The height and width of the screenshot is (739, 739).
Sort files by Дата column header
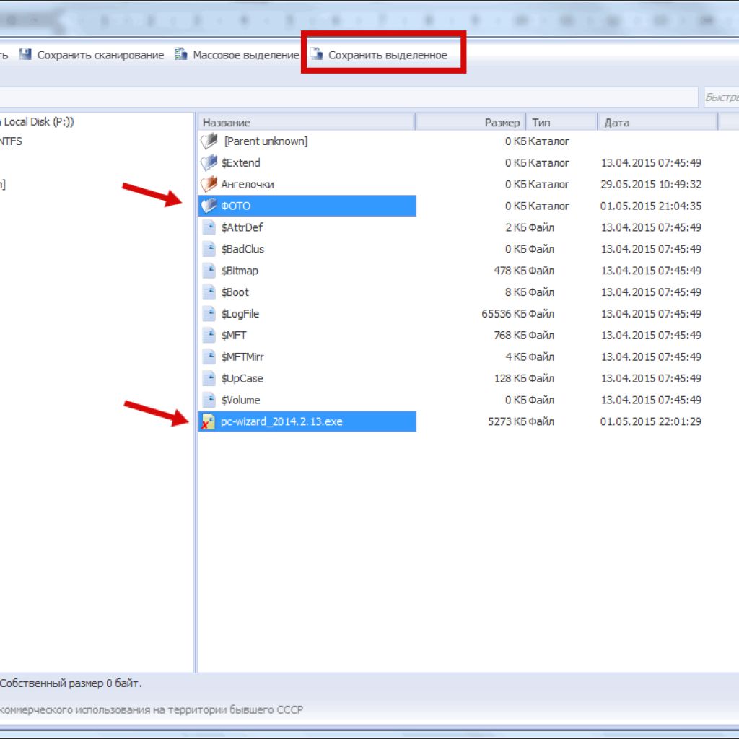(657, 123)
